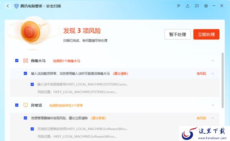
Task: Click the (建议清除) red label
Action: point(121,74)
